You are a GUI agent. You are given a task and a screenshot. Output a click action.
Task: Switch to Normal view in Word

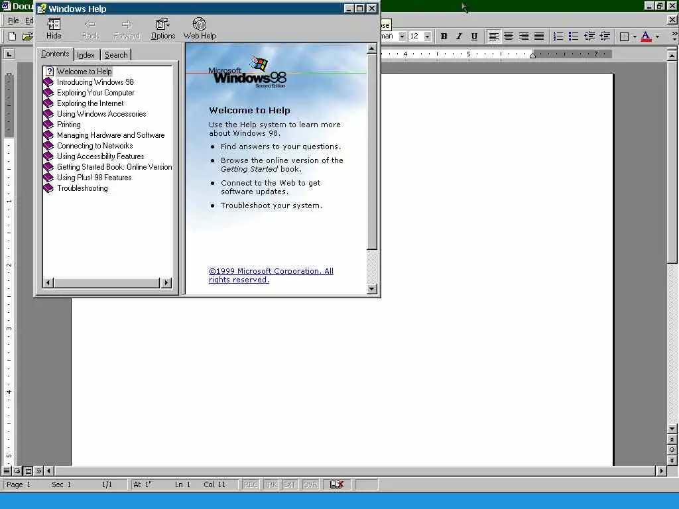tap(7, 471)
